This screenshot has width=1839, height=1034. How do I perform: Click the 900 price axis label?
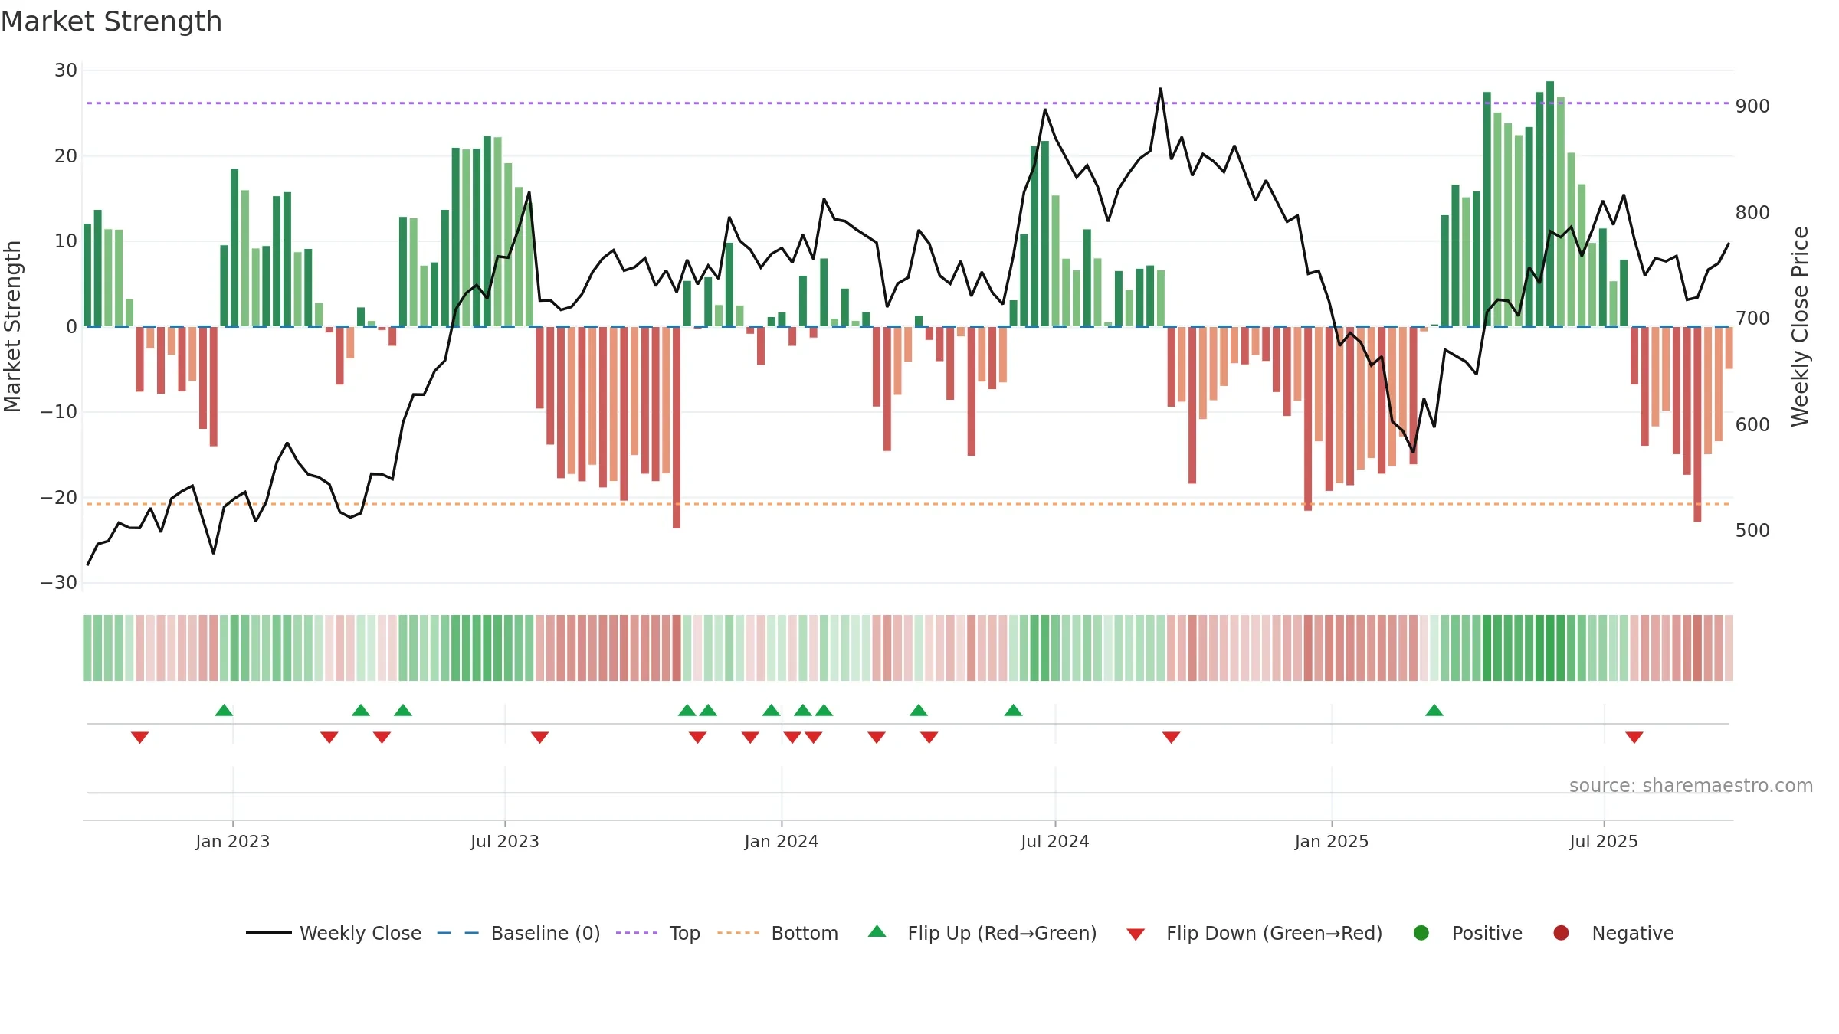[x=1752, y=106]
